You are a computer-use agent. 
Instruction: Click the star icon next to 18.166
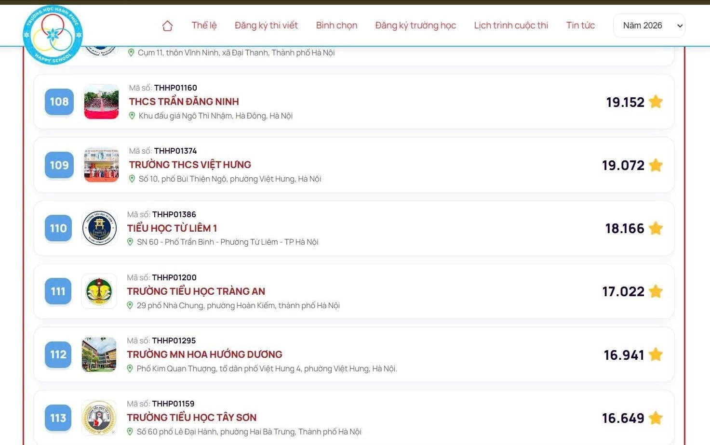(656, 228)
